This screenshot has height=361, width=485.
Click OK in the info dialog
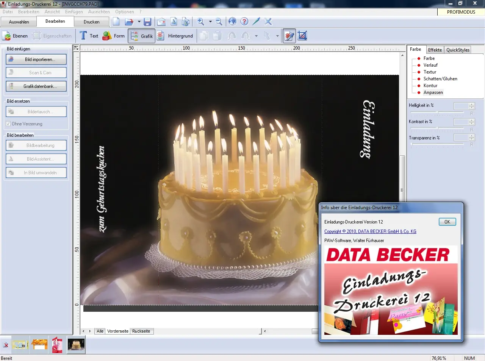tap(447, 222)
